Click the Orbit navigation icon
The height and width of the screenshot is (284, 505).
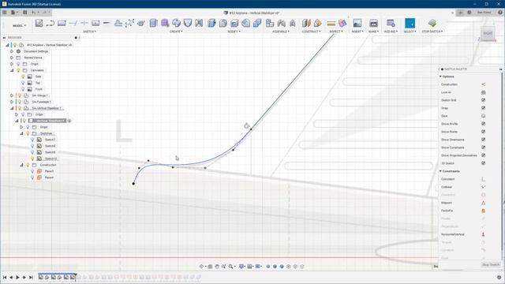(x=202, y=267)
